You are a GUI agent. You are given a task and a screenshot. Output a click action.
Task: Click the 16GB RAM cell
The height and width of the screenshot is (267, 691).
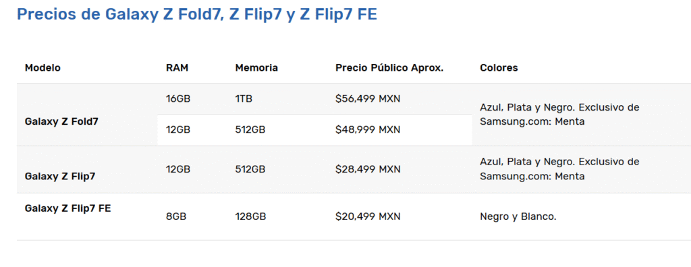click(x=178, y=98)
